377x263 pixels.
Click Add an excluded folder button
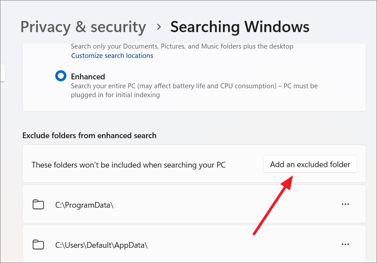pos(310,164)
